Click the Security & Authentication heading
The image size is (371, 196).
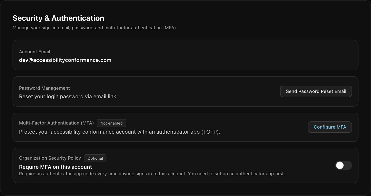[x=58, y=18]
